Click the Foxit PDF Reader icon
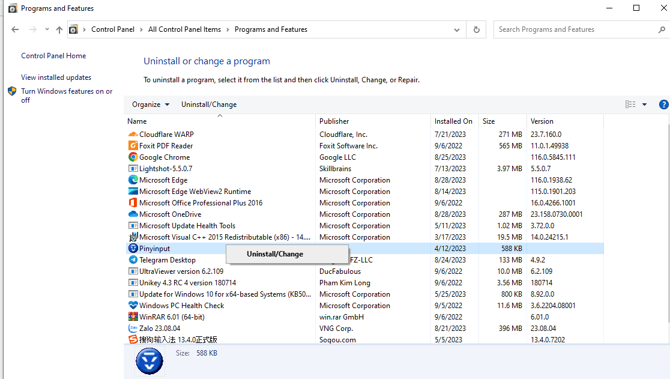The height and width of the screenshot is (379, 670). 133,146
